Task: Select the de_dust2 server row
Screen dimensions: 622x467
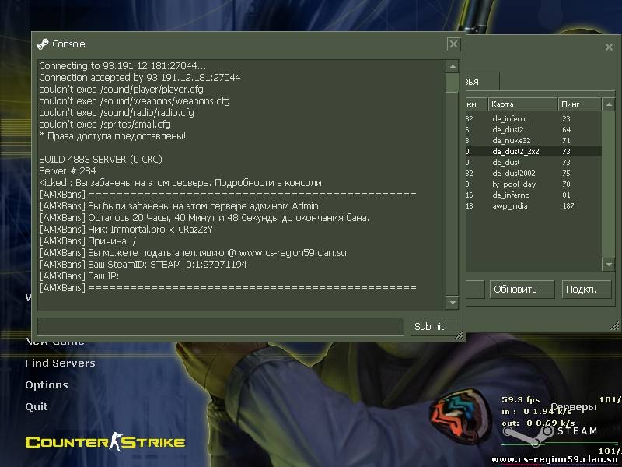Action: coord(533,129)
